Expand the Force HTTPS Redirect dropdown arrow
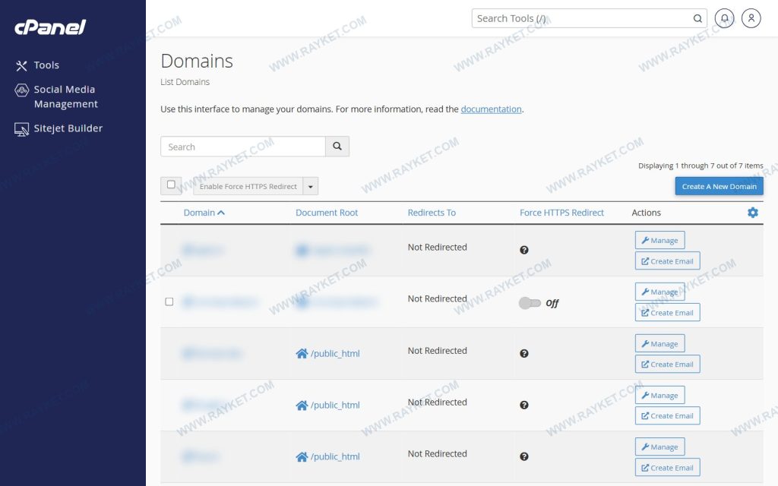Screen dimensions: 778x486 [311, 187]
